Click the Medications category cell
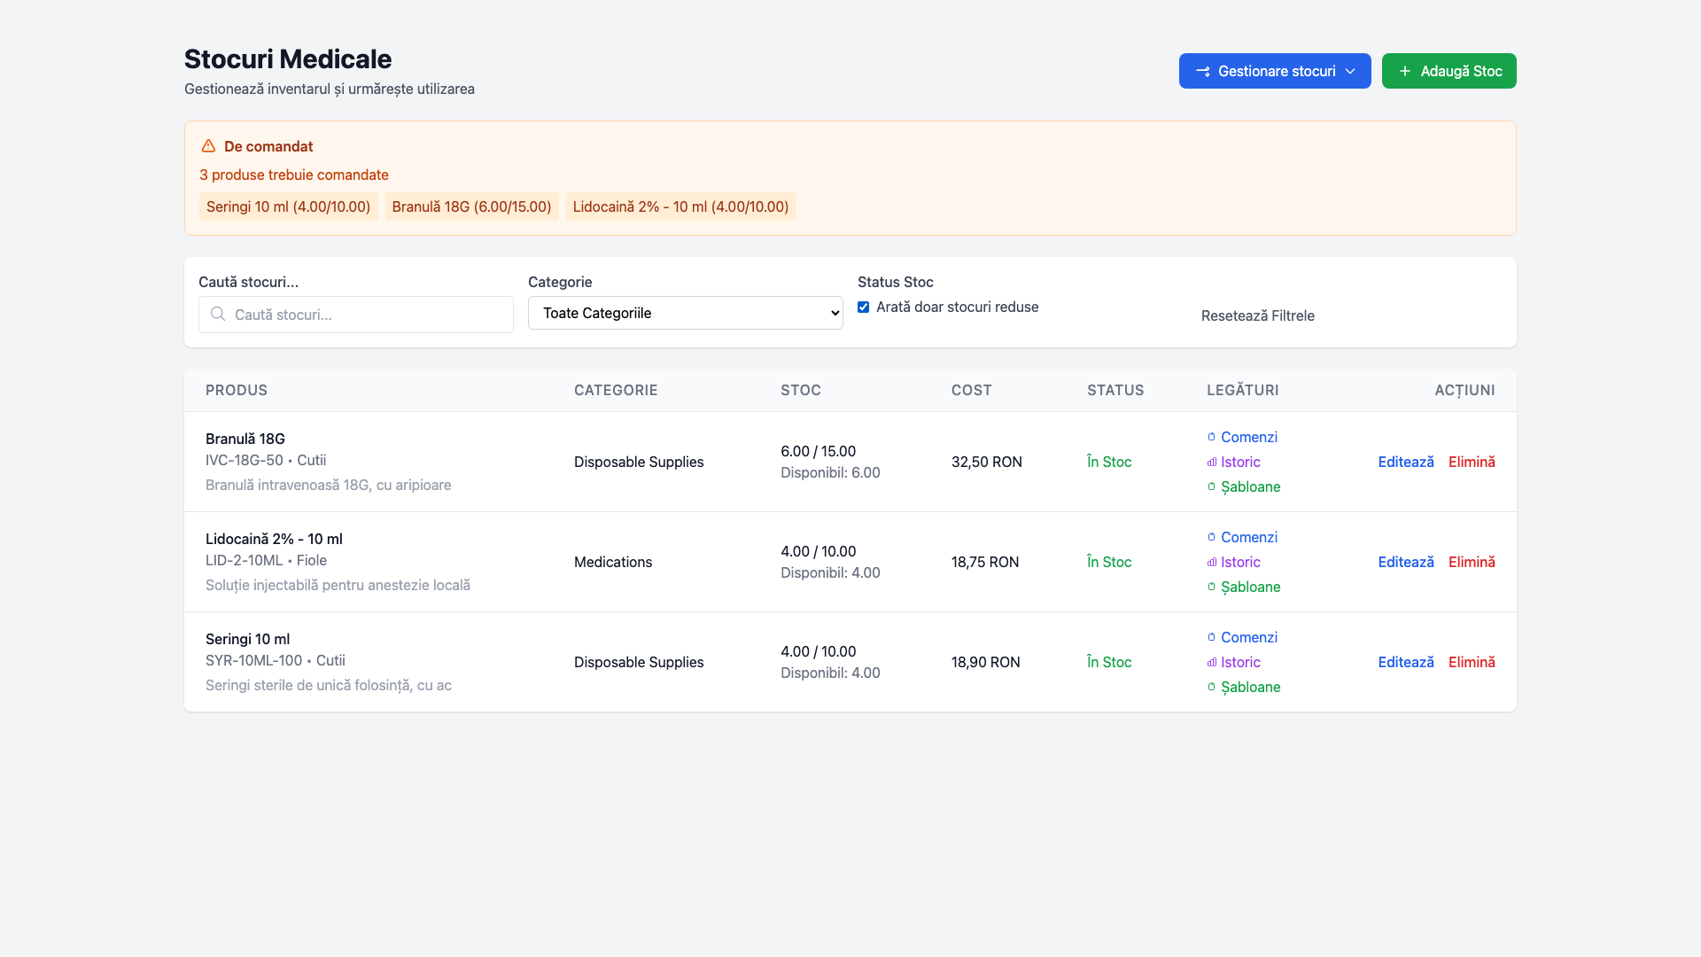The width and height of the screenshot is (1701, 957). pyautogui.click(x=612, y=562)
